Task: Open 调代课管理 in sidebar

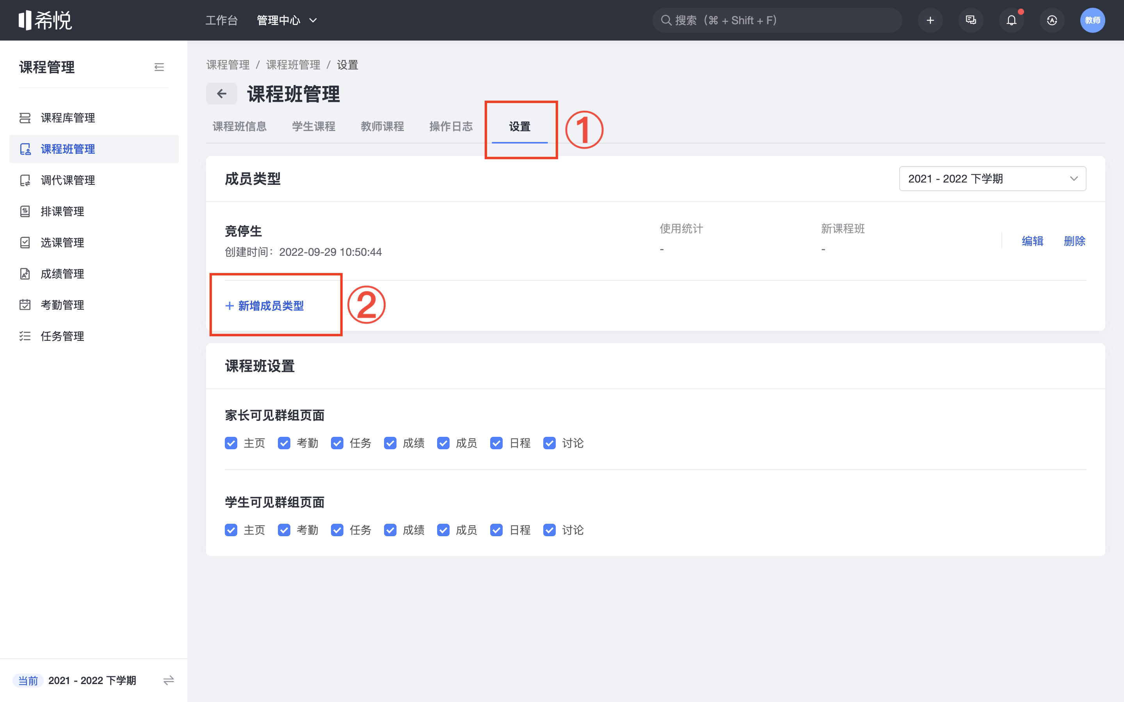Action: click(94, 180)
